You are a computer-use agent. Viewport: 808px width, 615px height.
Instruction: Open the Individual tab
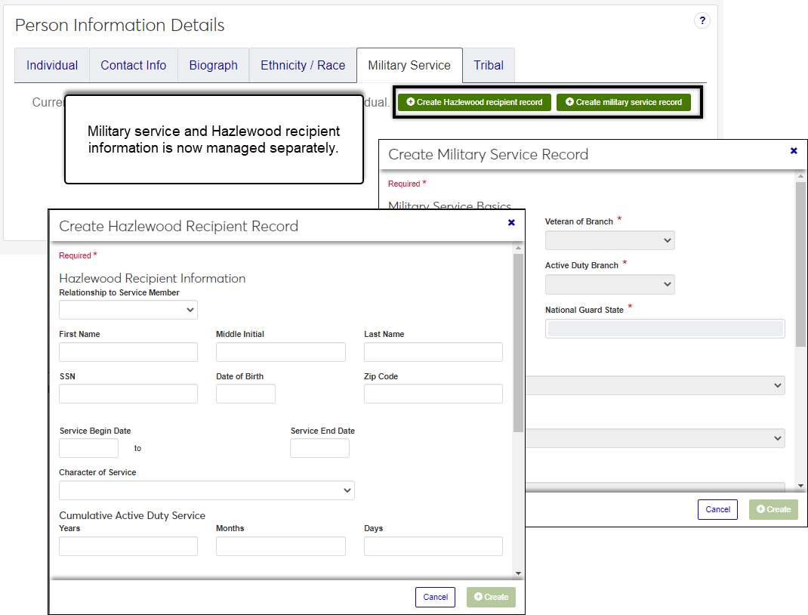pos(52,66)
